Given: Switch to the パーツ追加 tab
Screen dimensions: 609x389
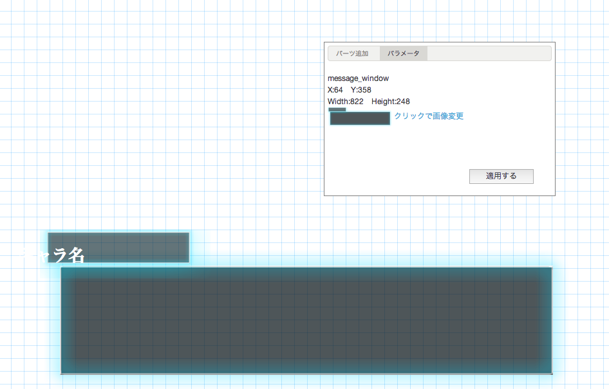Looking at the screenshot, I should point(352,53).
